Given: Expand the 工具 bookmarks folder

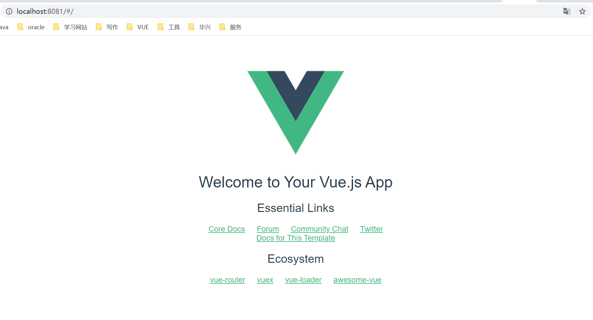Looking at the screenshot, I should 169,27.
